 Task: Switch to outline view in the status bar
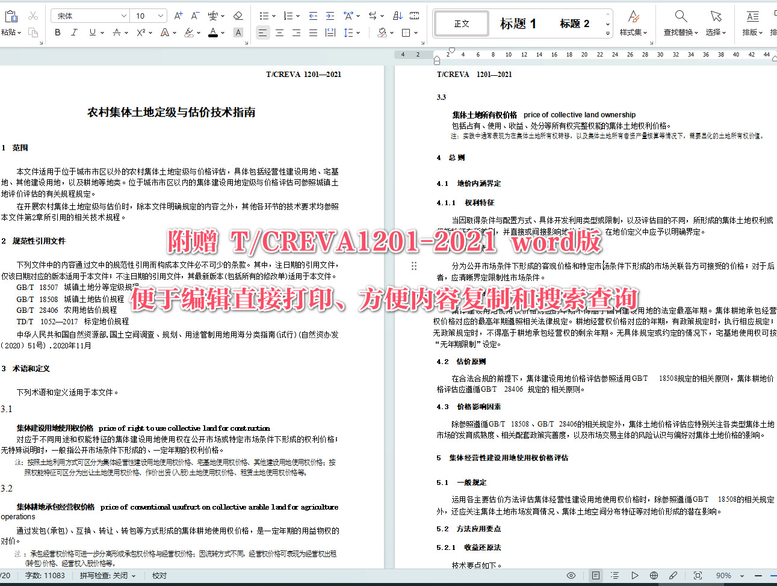point(614,575)
